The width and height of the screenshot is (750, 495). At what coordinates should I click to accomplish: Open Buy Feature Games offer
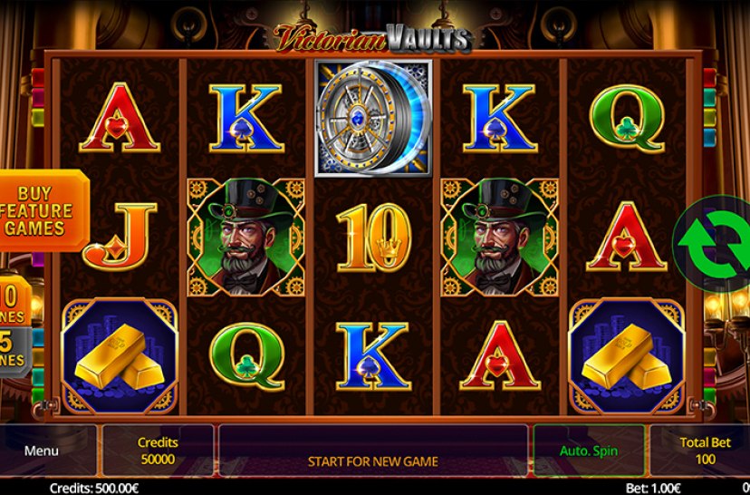[43, 210]
